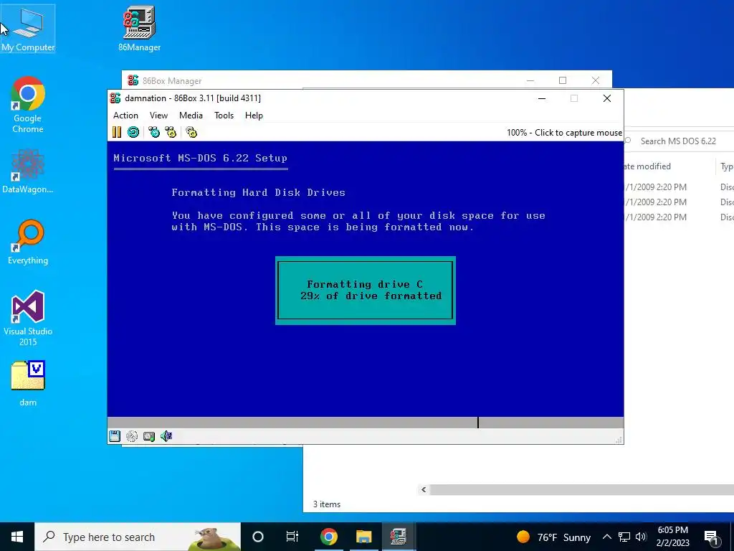Select the Everything desktop shortcut
This screenshot has width=734, height=551.
click(28, 242)
